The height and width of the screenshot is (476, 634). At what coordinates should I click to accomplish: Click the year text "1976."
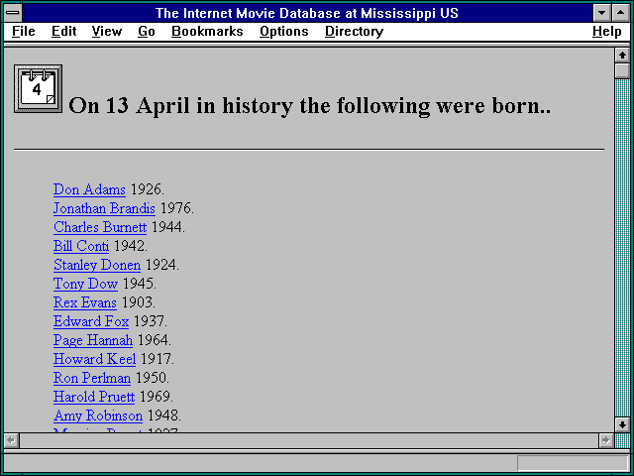(x=177, y=208)
